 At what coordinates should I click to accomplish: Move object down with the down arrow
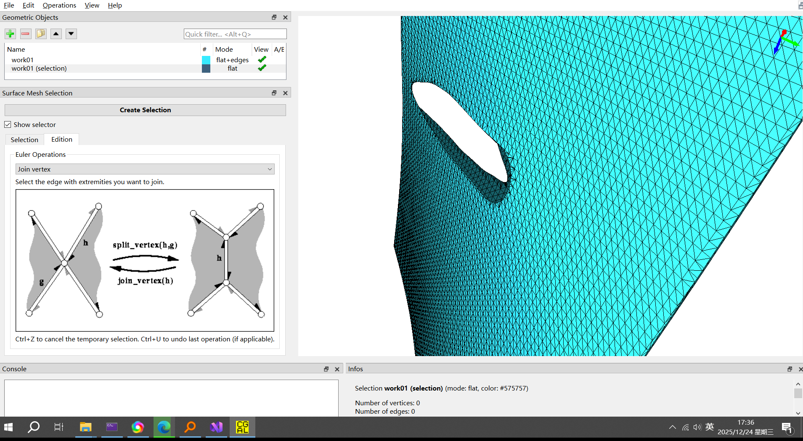tap(71, 34)
